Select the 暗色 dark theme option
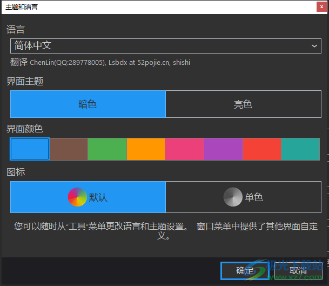 tap(88, 104)
